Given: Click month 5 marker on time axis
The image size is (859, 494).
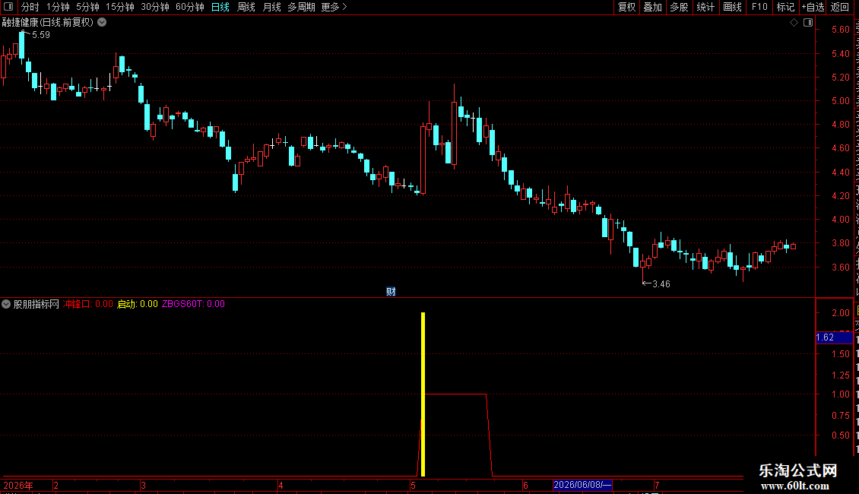Looking at the screenshot, I should click(x=413, y=485).
